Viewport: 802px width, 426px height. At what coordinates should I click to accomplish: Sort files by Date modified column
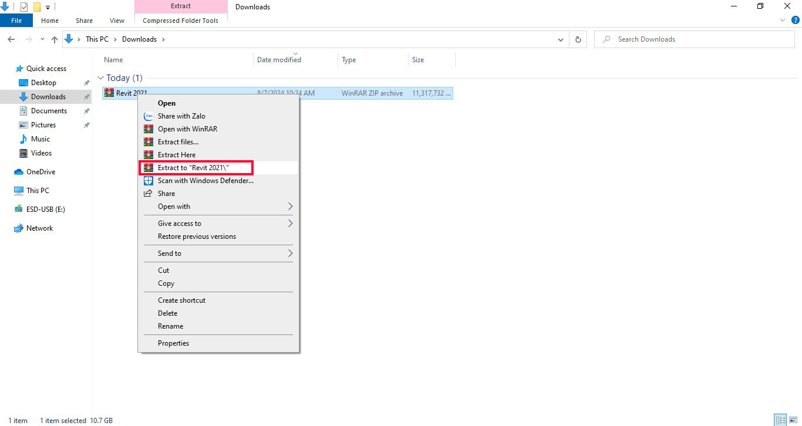[279, 60]
